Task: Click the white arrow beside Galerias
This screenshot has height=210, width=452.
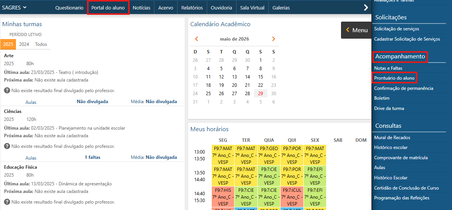Action: pyautogui.click(x=366, y=8)
